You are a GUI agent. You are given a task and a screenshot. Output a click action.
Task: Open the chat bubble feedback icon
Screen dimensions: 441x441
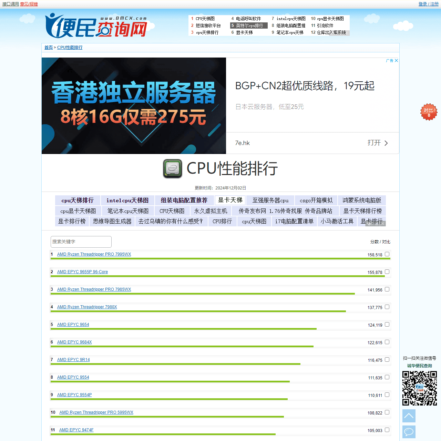pyautogui.click(x=409, y=432)
